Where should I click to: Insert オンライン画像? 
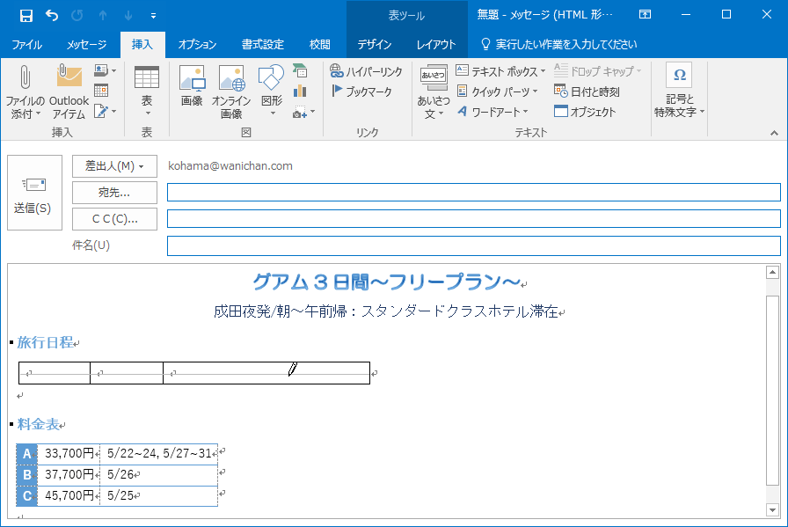coord(231,91)
